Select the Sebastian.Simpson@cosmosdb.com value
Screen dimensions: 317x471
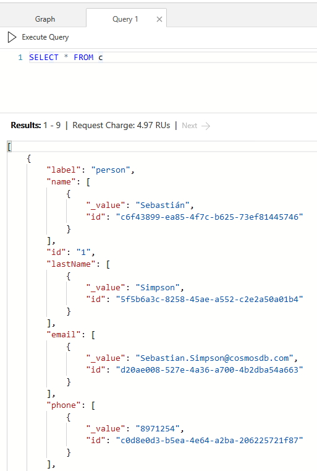(x=214, y=358)
